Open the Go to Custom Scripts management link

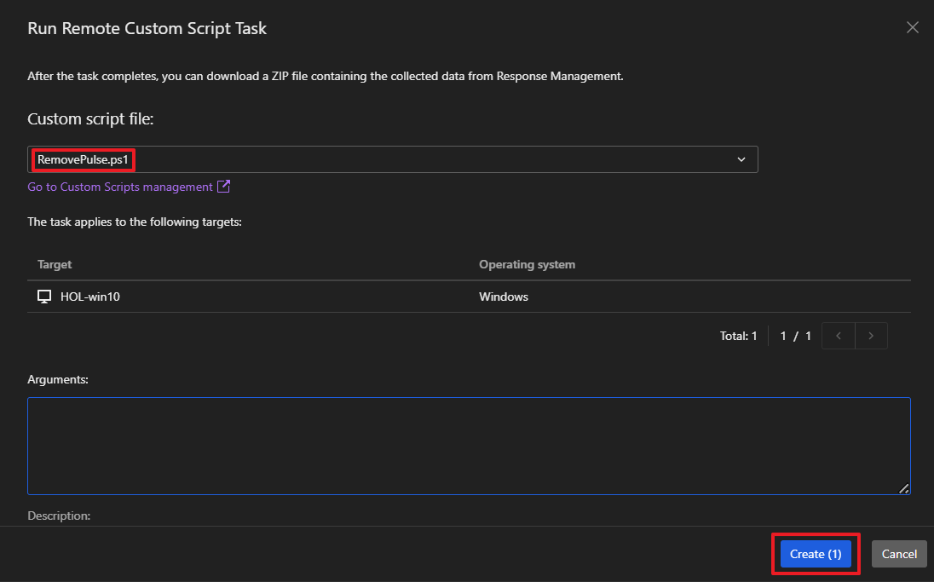click(x=120, y=187)
